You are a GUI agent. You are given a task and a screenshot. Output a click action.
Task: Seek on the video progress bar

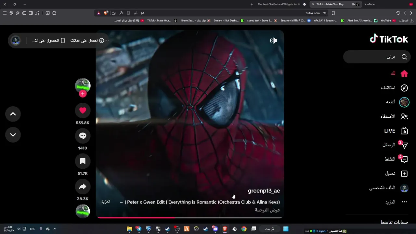point(190,218)
